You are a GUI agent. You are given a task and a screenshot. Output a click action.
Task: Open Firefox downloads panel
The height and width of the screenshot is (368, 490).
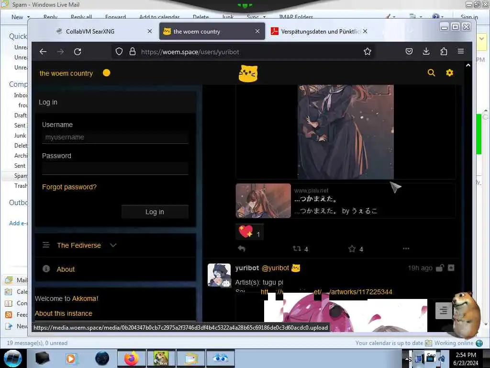pyautogui.click(x=426, y=51)
